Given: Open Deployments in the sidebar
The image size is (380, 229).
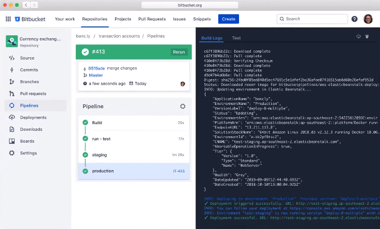Looking at the screenshot, I should 34,117.
